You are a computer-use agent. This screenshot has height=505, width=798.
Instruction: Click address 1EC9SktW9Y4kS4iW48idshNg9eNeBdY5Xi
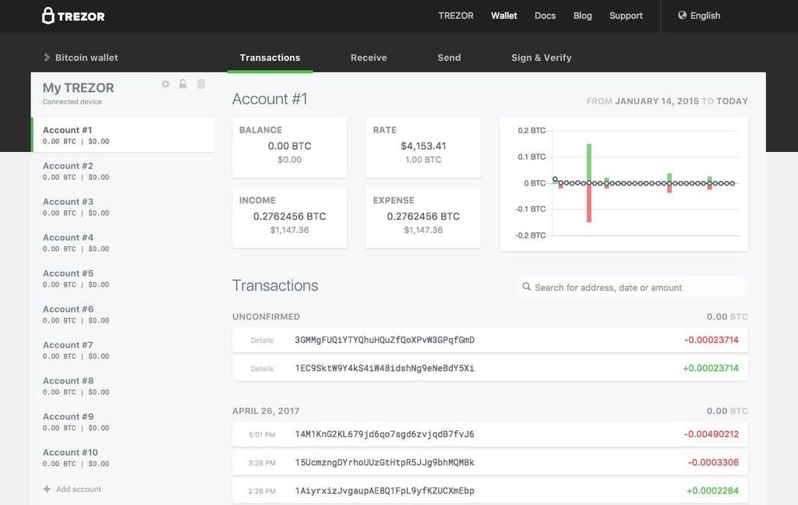pos(385,368)
